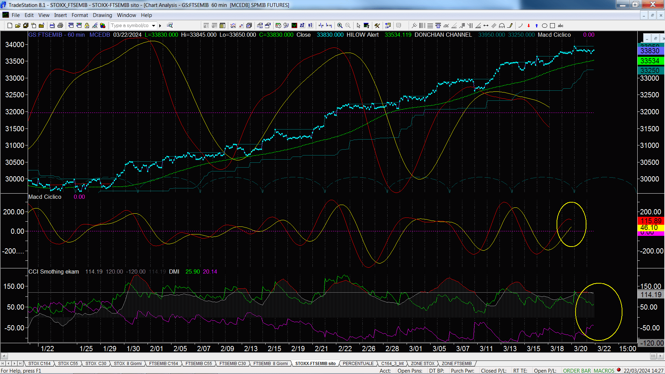Switch to the PERCENTUALE tab
665x374 pixels.
click(x=358, y=363)
